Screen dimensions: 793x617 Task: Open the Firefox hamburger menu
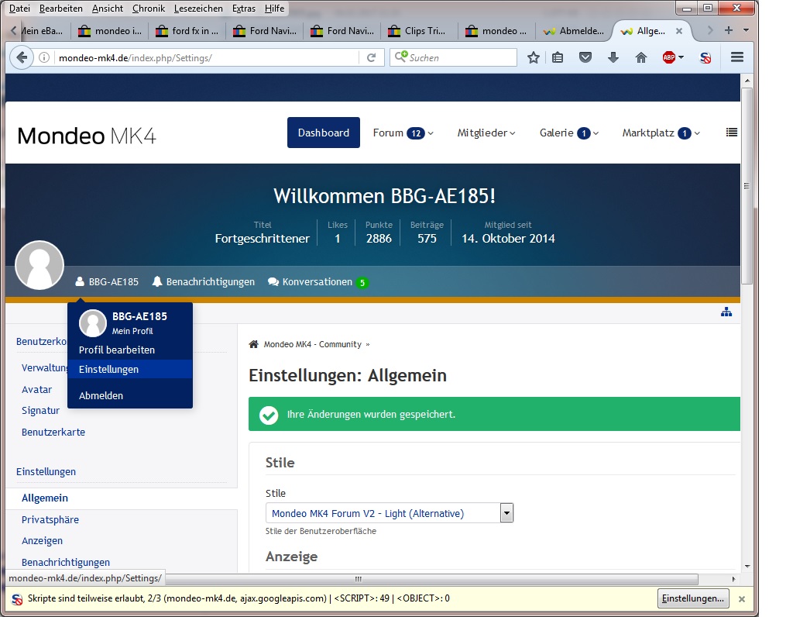pos(736,57)
